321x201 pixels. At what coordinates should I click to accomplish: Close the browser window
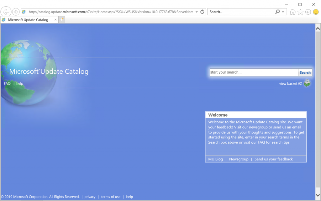click(x=313, y=4)
